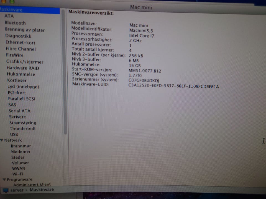Open Volumer network entry
266x199 pixels.
pyautogui.click(x=20, y=163)
